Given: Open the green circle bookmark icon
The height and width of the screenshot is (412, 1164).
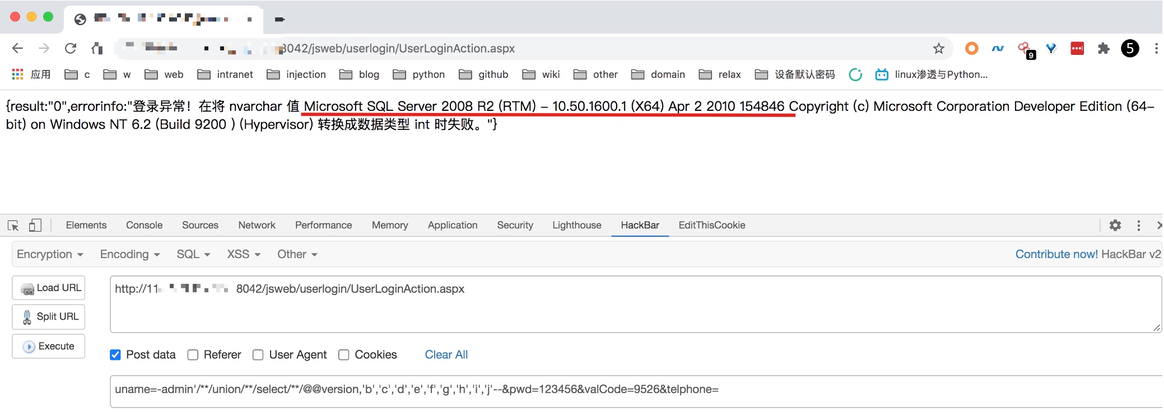Looking at the screenshot, I should coord(855,74).
